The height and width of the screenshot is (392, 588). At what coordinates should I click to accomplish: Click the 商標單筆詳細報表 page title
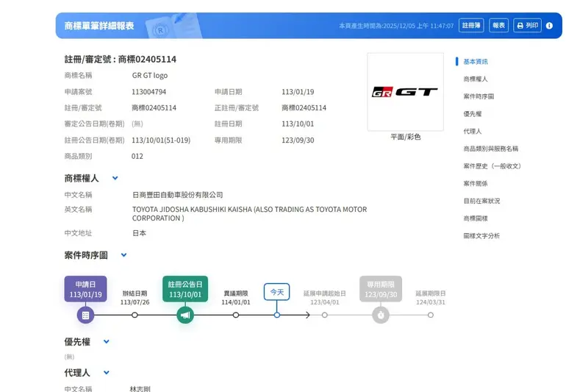(x=99, y=26)
